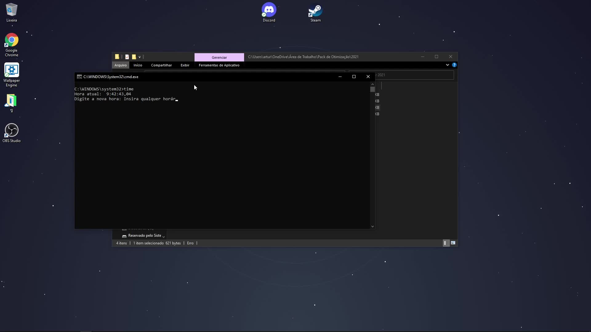Select the OBS Studio desktop icon

(x=11, y=133)
